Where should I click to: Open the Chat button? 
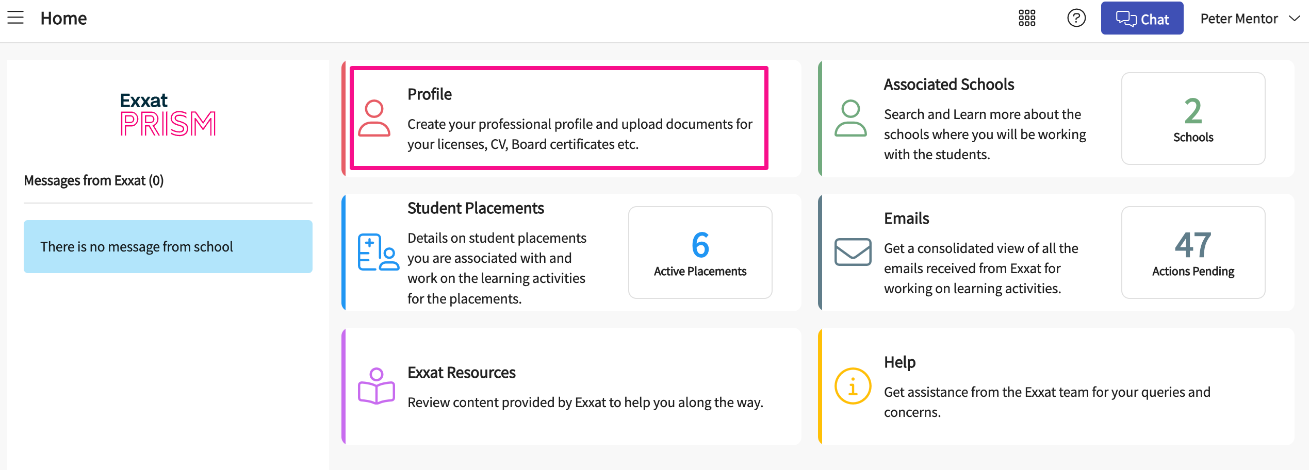[x=1142, y=19]
